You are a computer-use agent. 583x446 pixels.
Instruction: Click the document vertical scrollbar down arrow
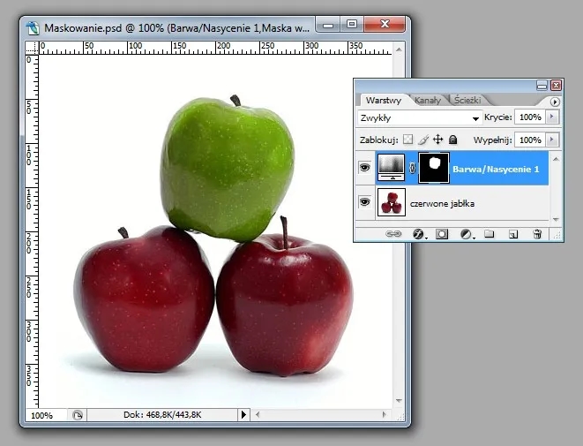(x=399, y=401)
